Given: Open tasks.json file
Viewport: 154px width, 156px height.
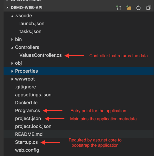Looking at the screenshot, I should (30, 32).
